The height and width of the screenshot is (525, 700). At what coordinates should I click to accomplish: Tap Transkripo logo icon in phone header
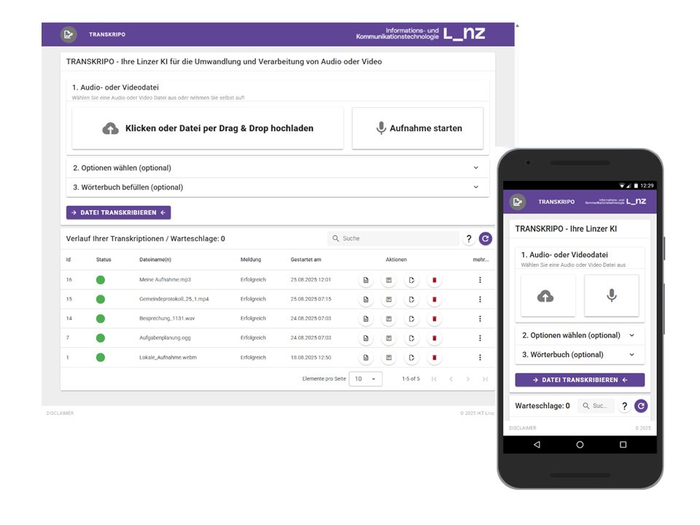[x=518, y=202]
